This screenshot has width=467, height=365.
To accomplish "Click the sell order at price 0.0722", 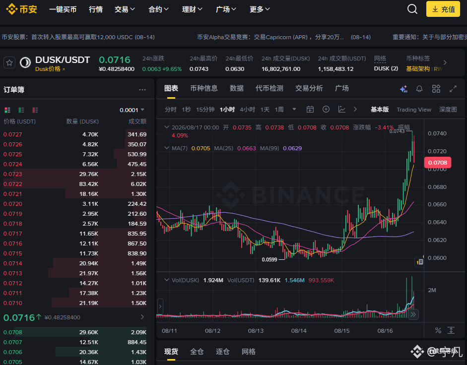I will pyautogui.click(x=75, y=184).
